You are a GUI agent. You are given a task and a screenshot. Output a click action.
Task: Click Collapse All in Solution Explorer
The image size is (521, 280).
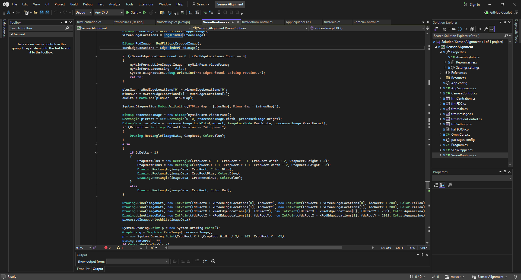[x=466, y=29]
